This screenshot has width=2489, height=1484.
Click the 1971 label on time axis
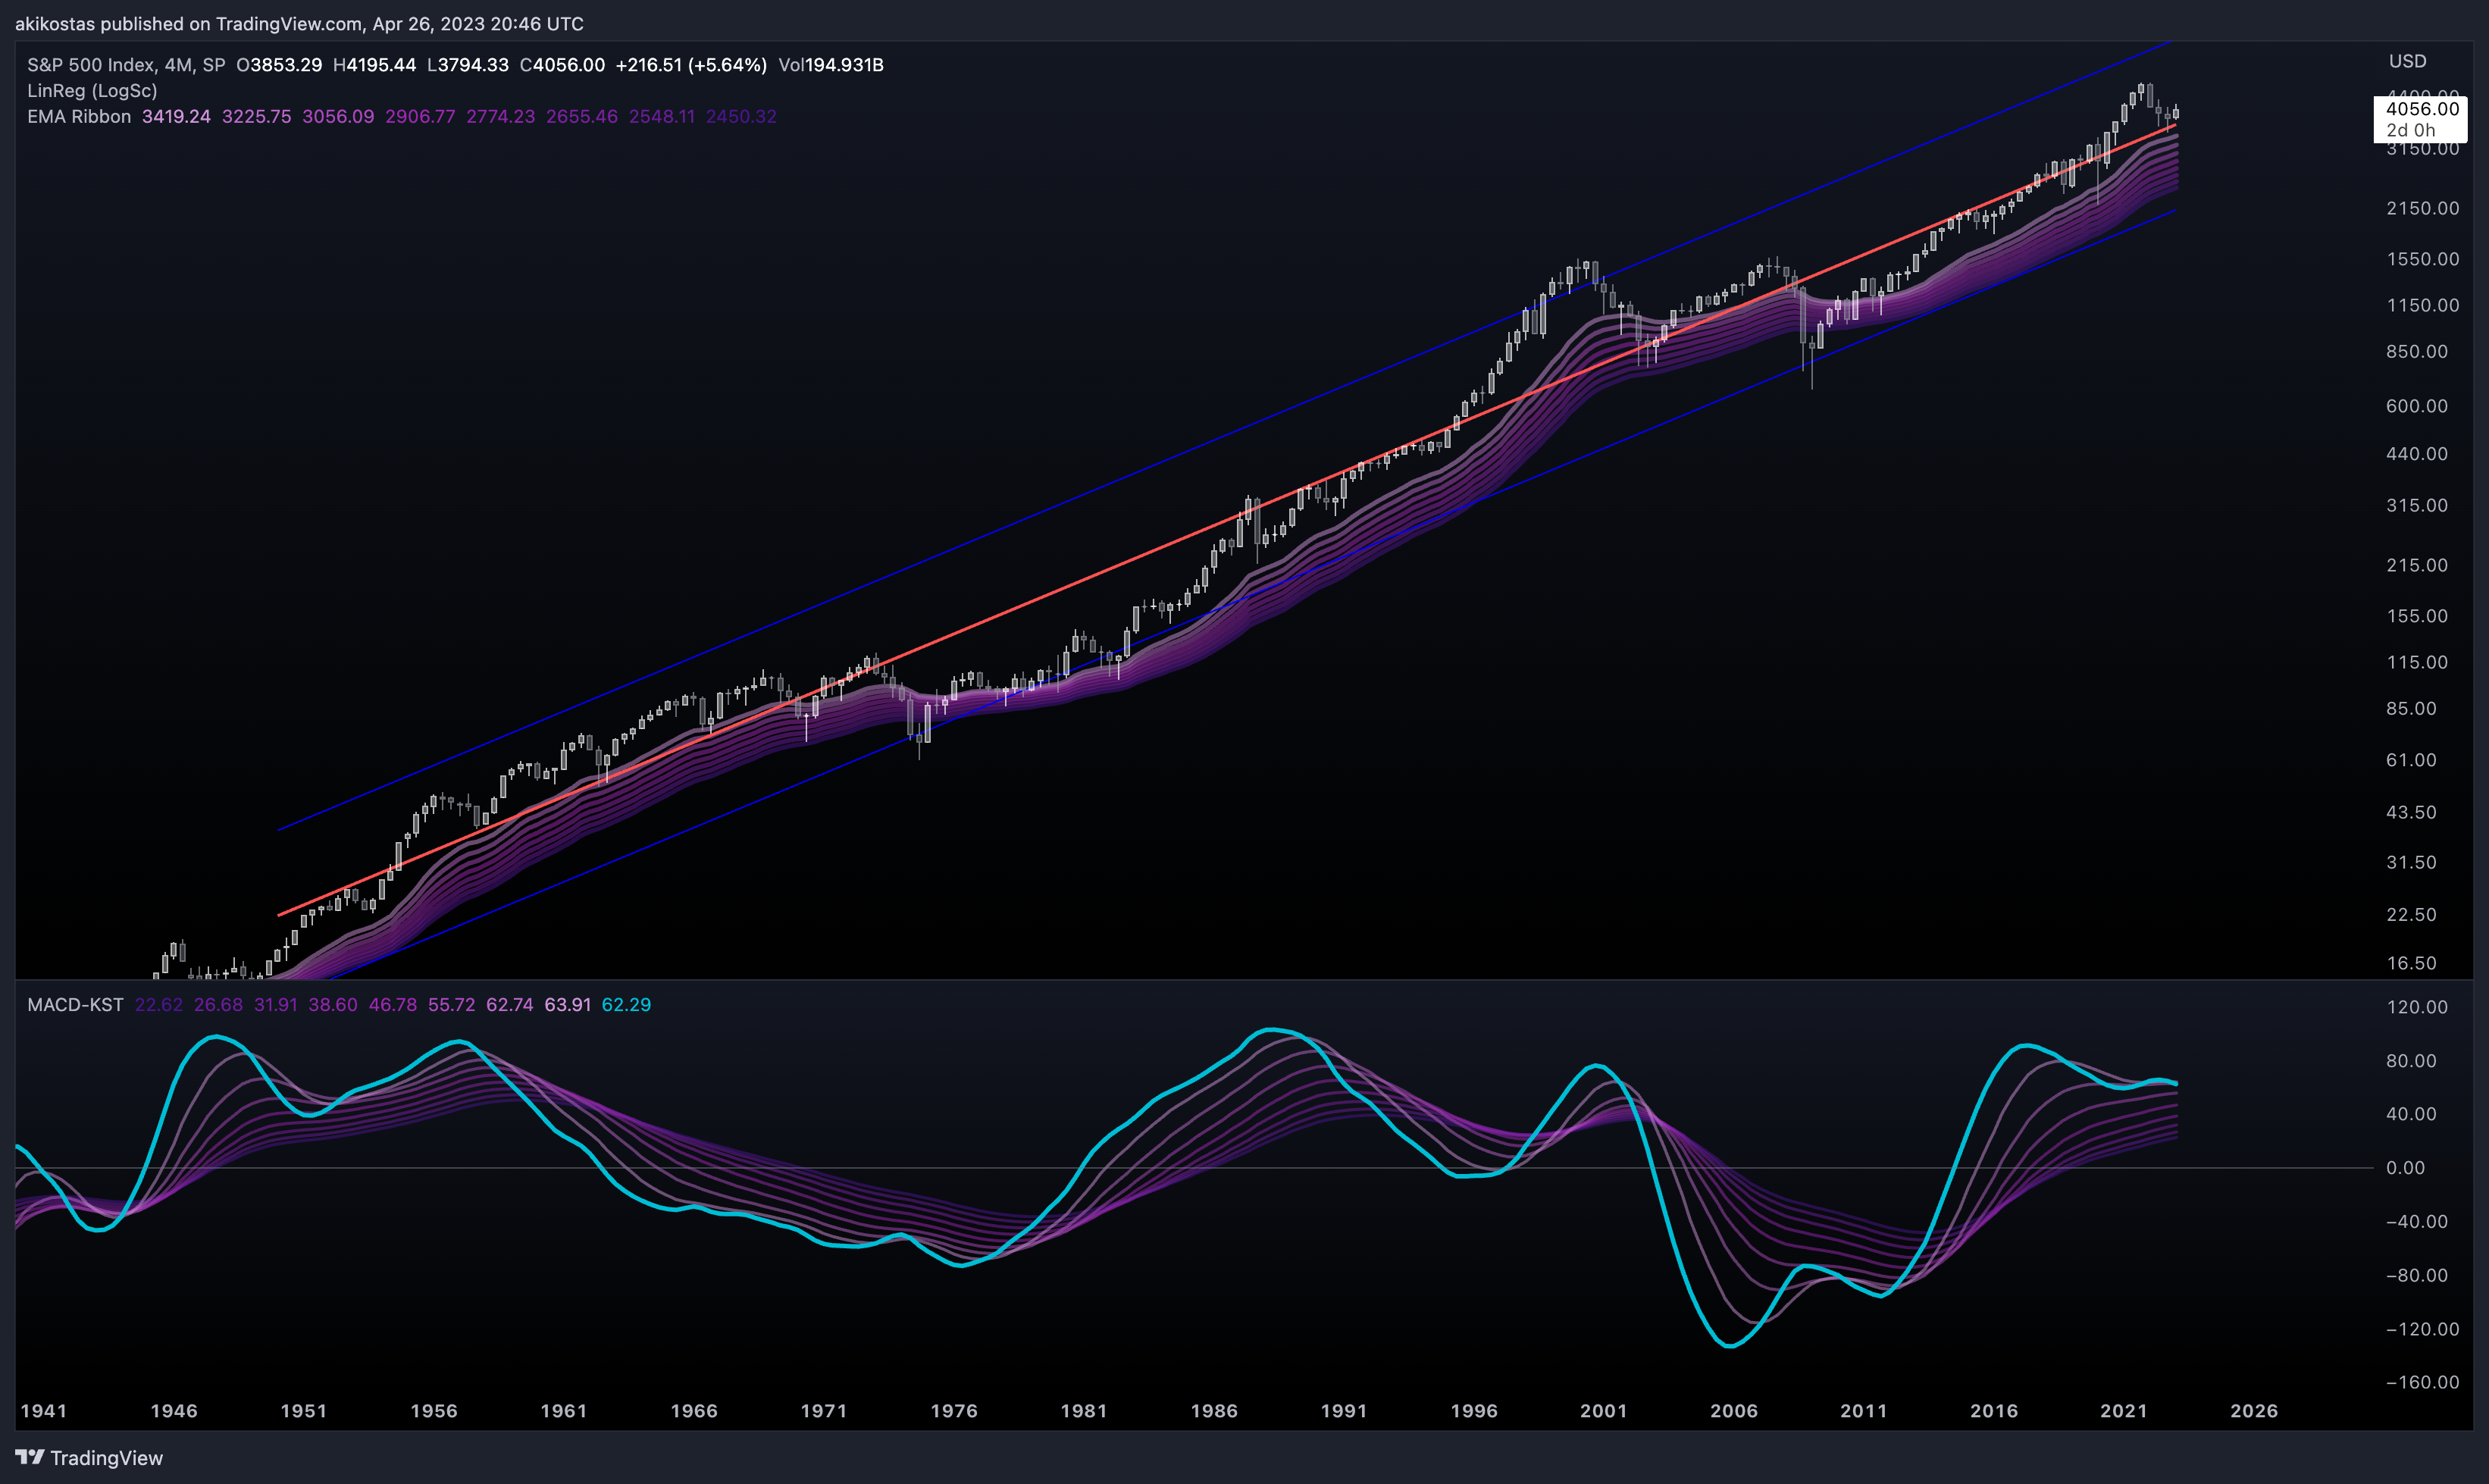point(824,1411)
